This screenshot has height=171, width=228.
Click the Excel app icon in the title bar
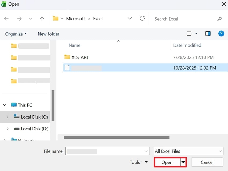pos(3,4)
